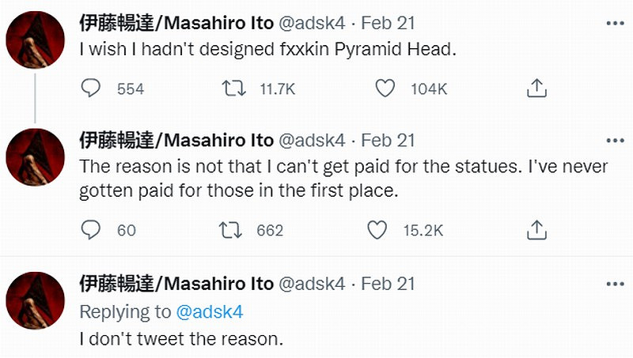Open Feb 21 timestamp of third tweet
This screenshot has height=358, width=633.
(388, 283)
